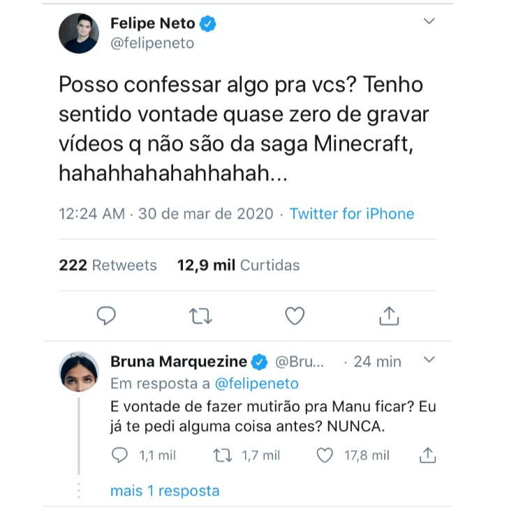
Task: Retweet Felipe Neto's Minecraft tweet
Action: tap(200, 316)
